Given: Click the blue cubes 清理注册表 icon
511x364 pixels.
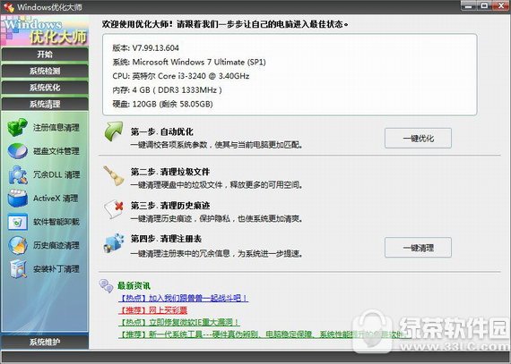Looking at the screenshot, I should tap(114, 242).
